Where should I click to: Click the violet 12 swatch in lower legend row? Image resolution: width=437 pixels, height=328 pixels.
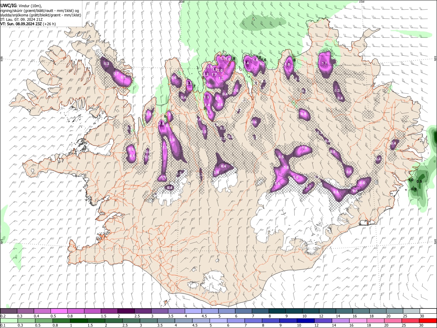pos(323,320)
